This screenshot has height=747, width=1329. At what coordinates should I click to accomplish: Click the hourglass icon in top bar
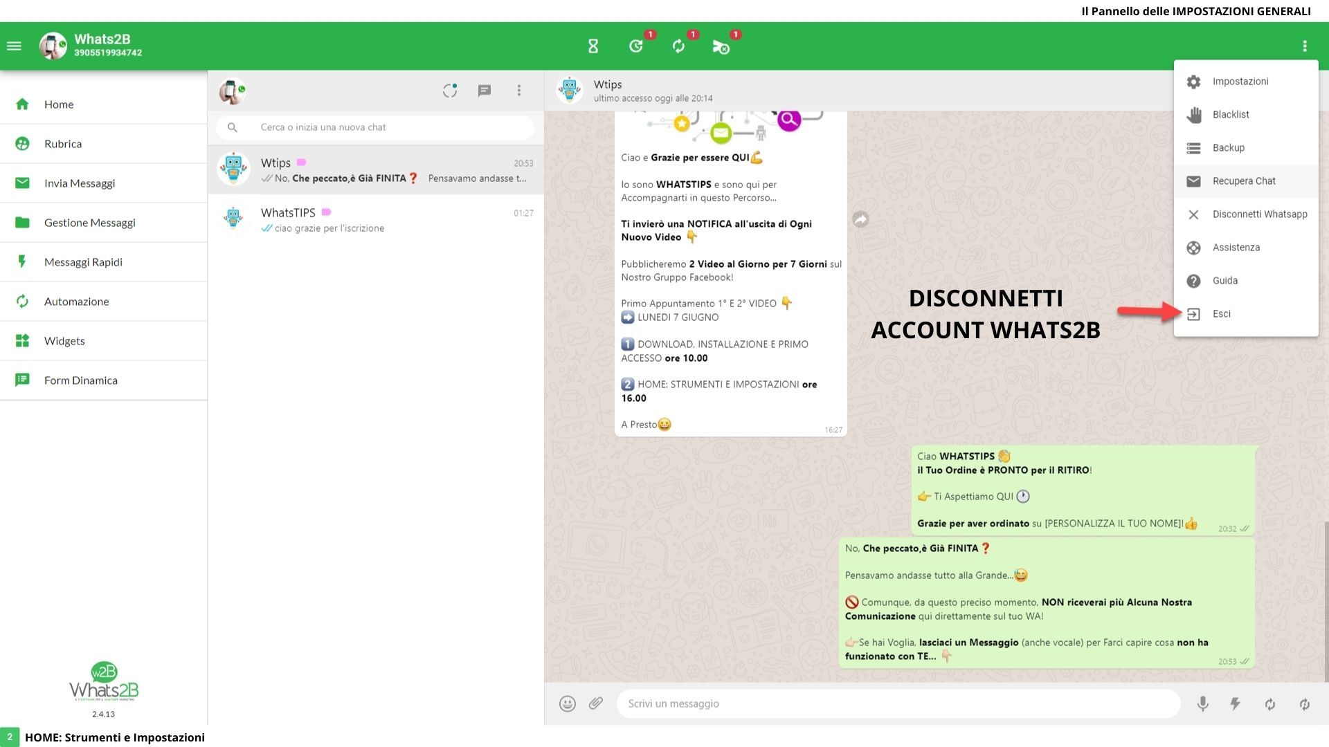click(593, 46)
